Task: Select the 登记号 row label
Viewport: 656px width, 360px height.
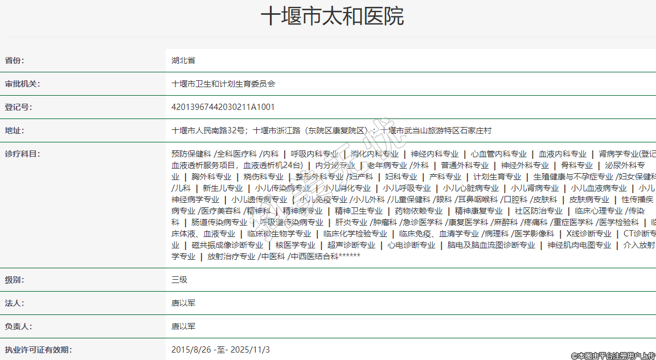Action: 19,107
